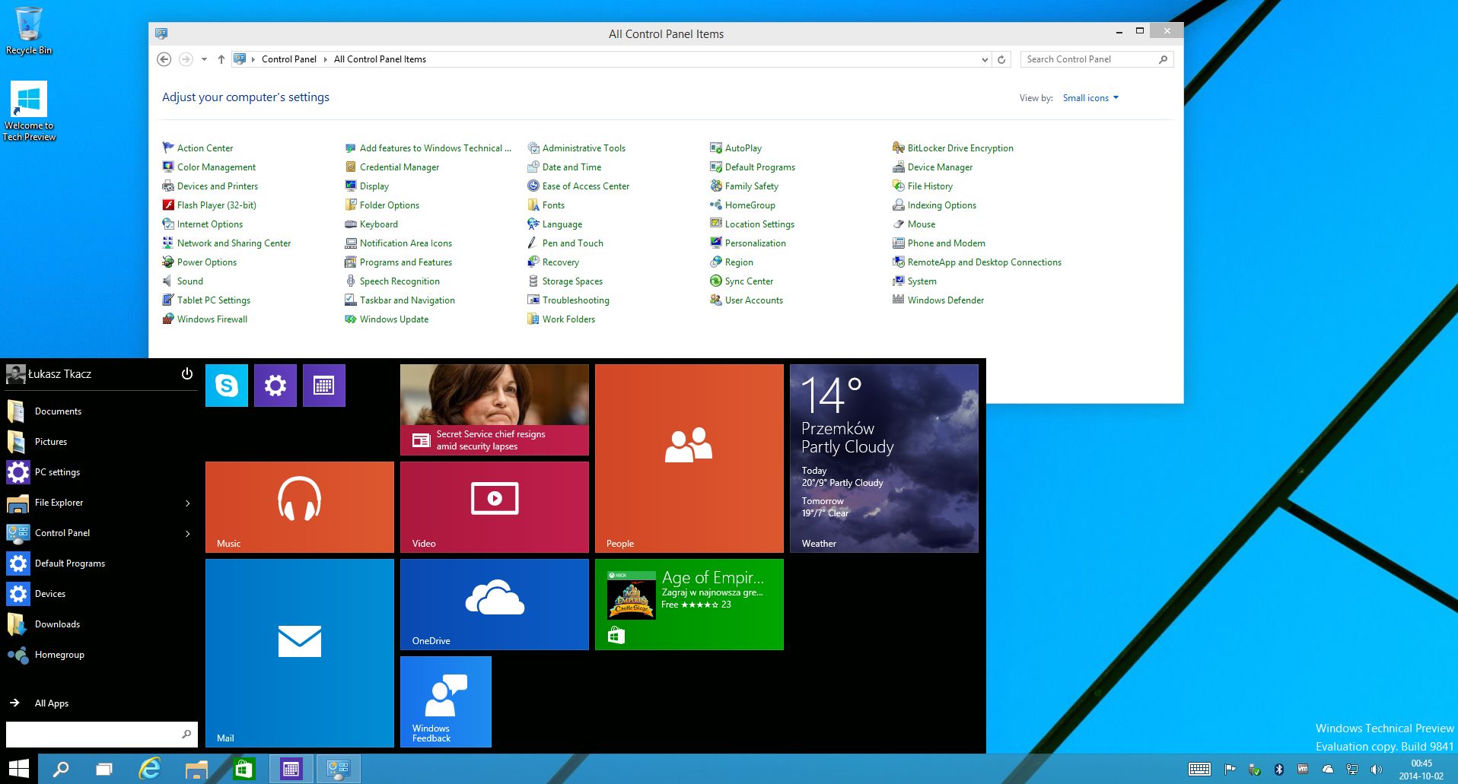Viewport: 1458px width, 784px height.
Task: Open the Windows Firewall link
Action: pyautogui.click(x=212, y=319)
